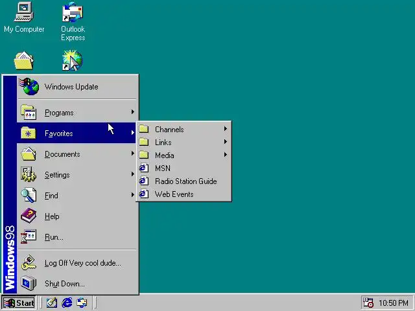Expand the Find submenu arrow
Screen dimensions: 415x311
(132, 194)
